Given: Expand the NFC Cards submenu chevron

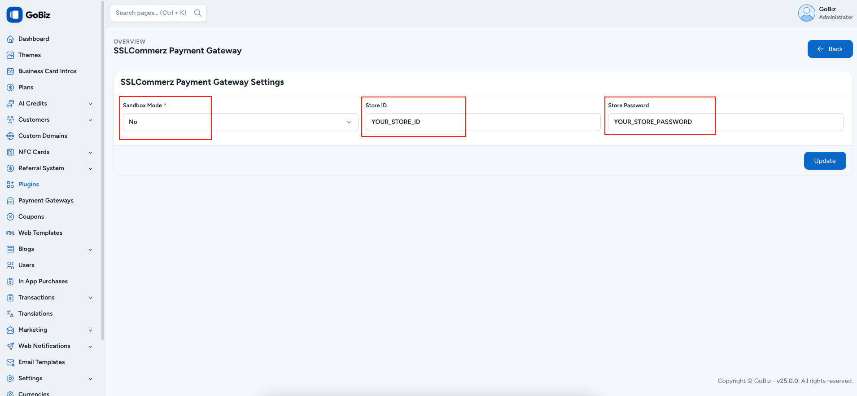Looking at the screenshot, I should pyautogui.click(x=90, y=153).
